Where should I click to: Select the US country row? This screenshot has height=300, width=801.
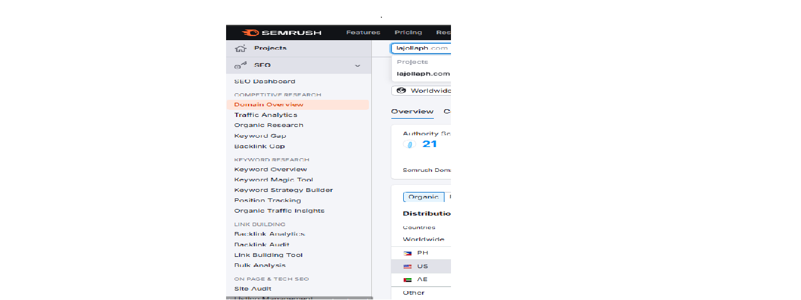tap(421, 266)
